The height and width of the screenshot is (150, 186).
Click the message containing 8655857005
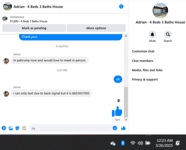click(x=51, y=93)
